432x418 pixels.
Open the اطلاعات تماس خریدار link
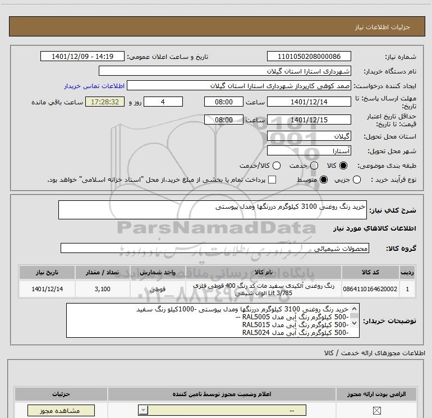(x=94, y=86)
